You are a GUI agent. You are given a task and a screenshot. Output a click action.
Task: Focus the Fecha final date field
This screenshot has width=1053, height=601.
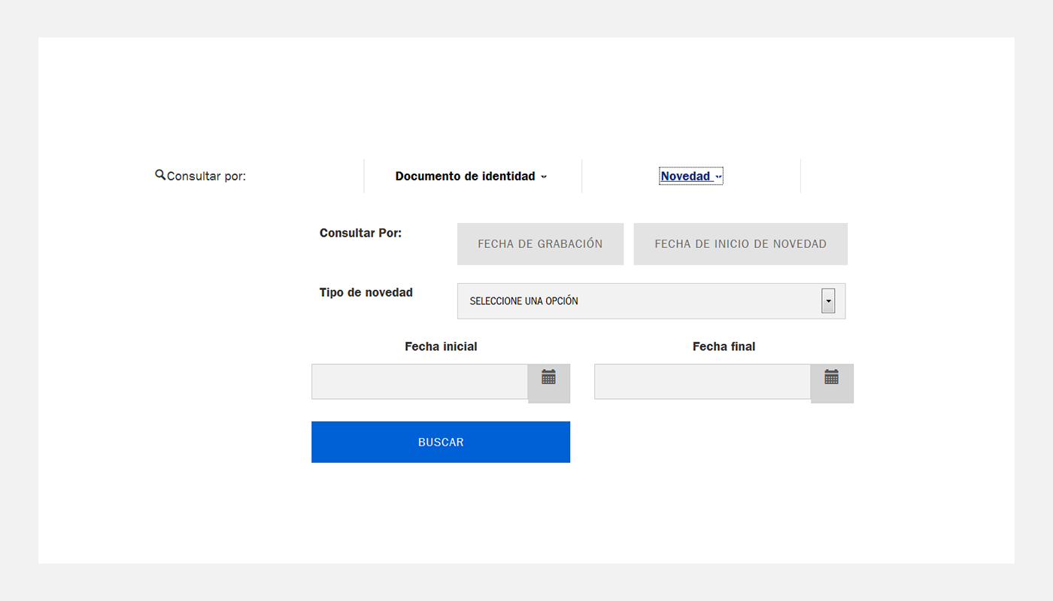pyautogui.click(x=703, y=382)
